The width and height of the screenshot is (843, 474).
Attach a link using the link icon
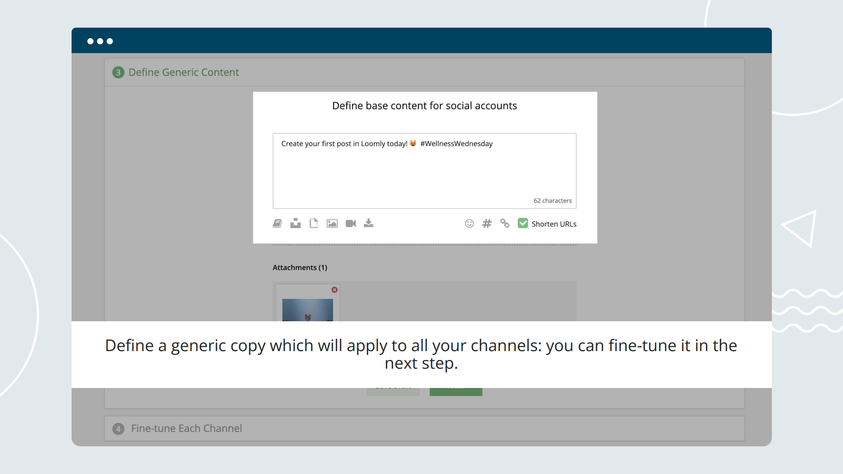(x=505, y=223)
